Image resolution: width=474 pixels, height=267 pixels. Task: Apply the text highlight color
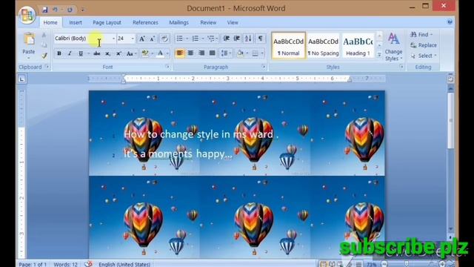145,53
